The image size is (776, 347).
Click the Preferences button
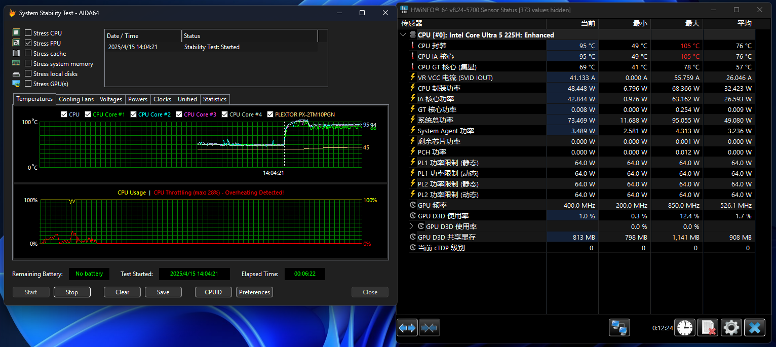click(254, 292)
